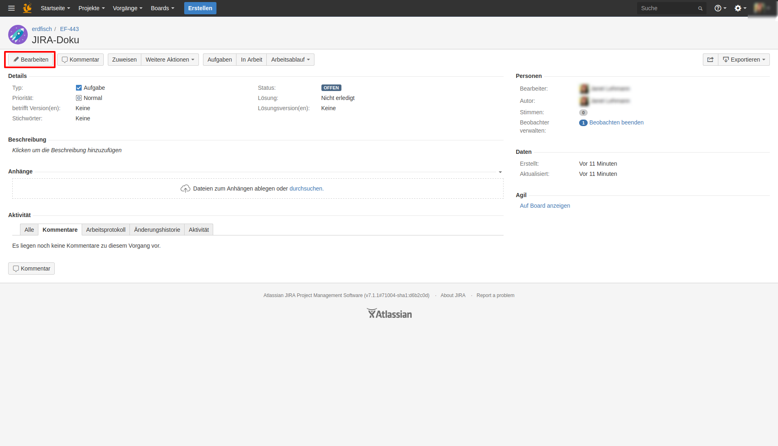Toggle the Anhänge options arrow
Viewport: 778px width, 446px height.
click(500, 172)
